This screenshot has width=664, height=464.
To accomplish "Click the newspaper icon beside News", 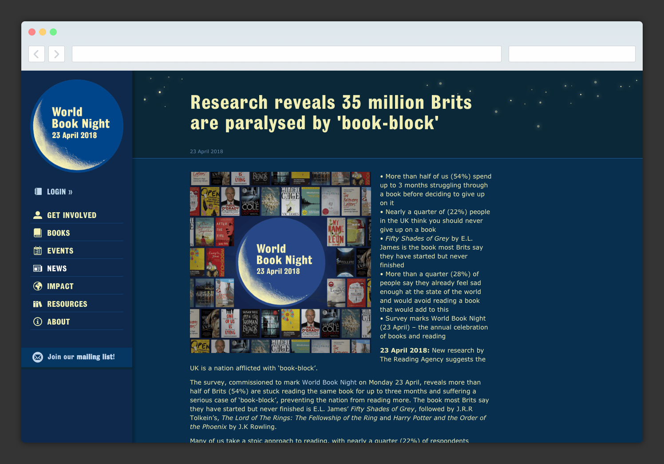I will (38, 269).
